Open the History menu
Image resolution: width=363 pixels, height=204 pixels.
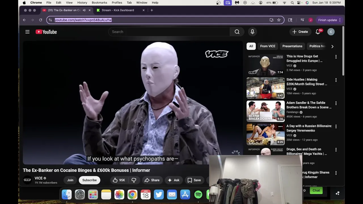[x=82, y=3]
